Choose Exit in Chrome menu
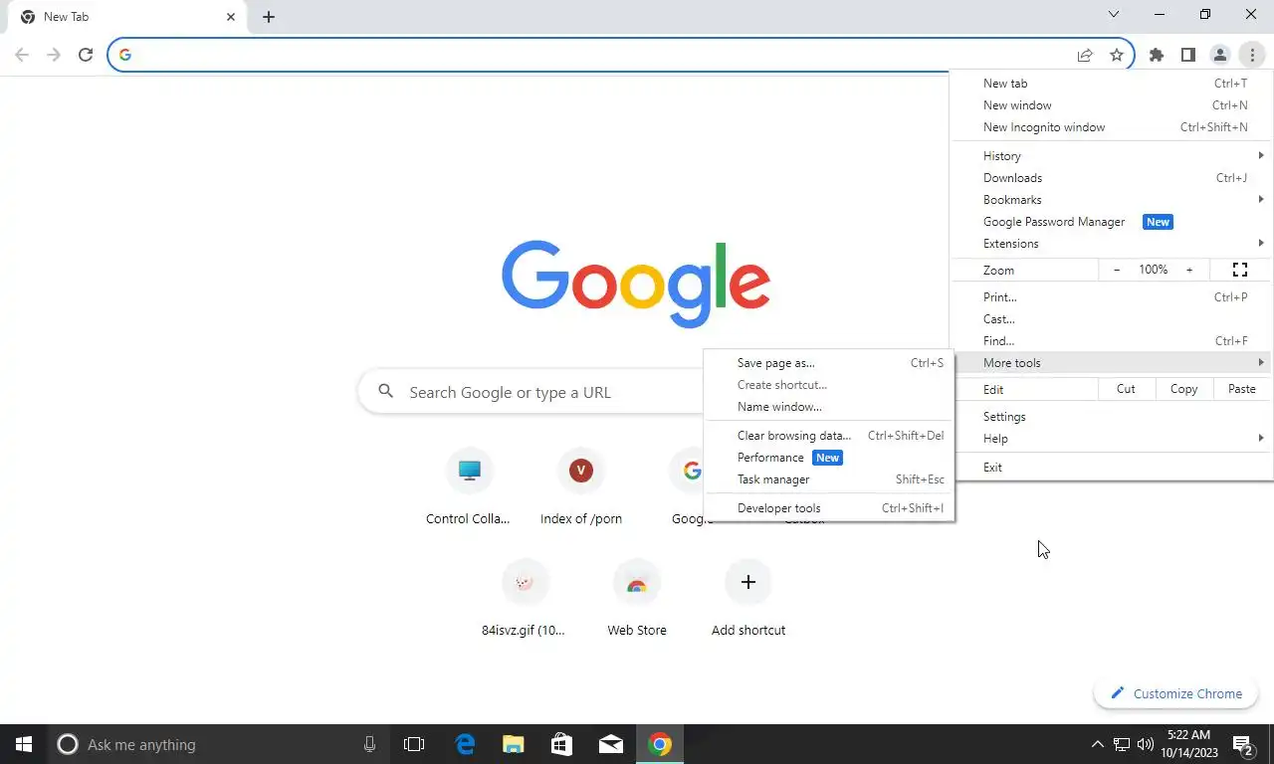Image resolution: width=1274 pixels, height=764 pixels. click(x=1110, y=468)
